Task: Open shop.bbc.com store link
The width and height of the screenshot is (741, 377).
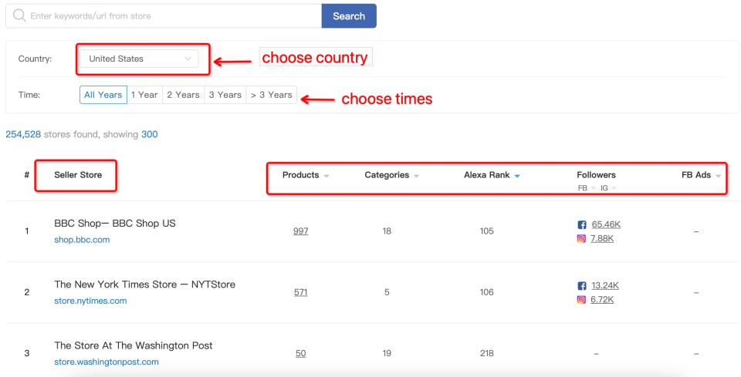Action: tap(82, 240)
